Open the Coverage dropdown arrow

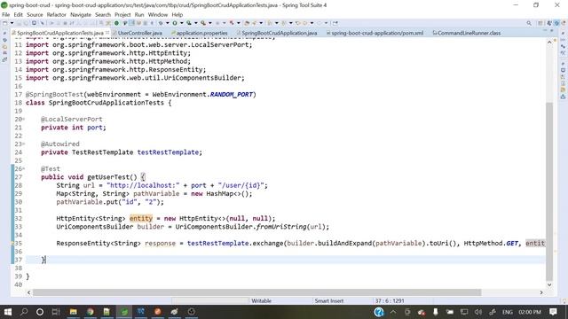point(196,23)
